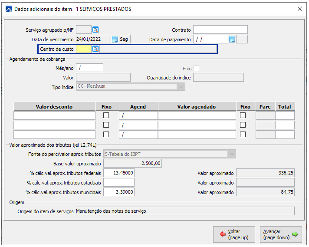
Task: Click second row Valor agendado cell
Action: pyautogui.click(x=197, y=125)
